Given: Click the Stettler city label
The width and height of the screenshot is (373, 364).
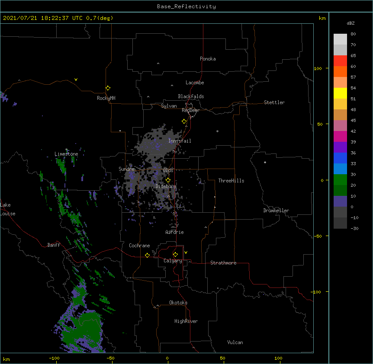Looking at the screenshot, I should pos(274,102).
